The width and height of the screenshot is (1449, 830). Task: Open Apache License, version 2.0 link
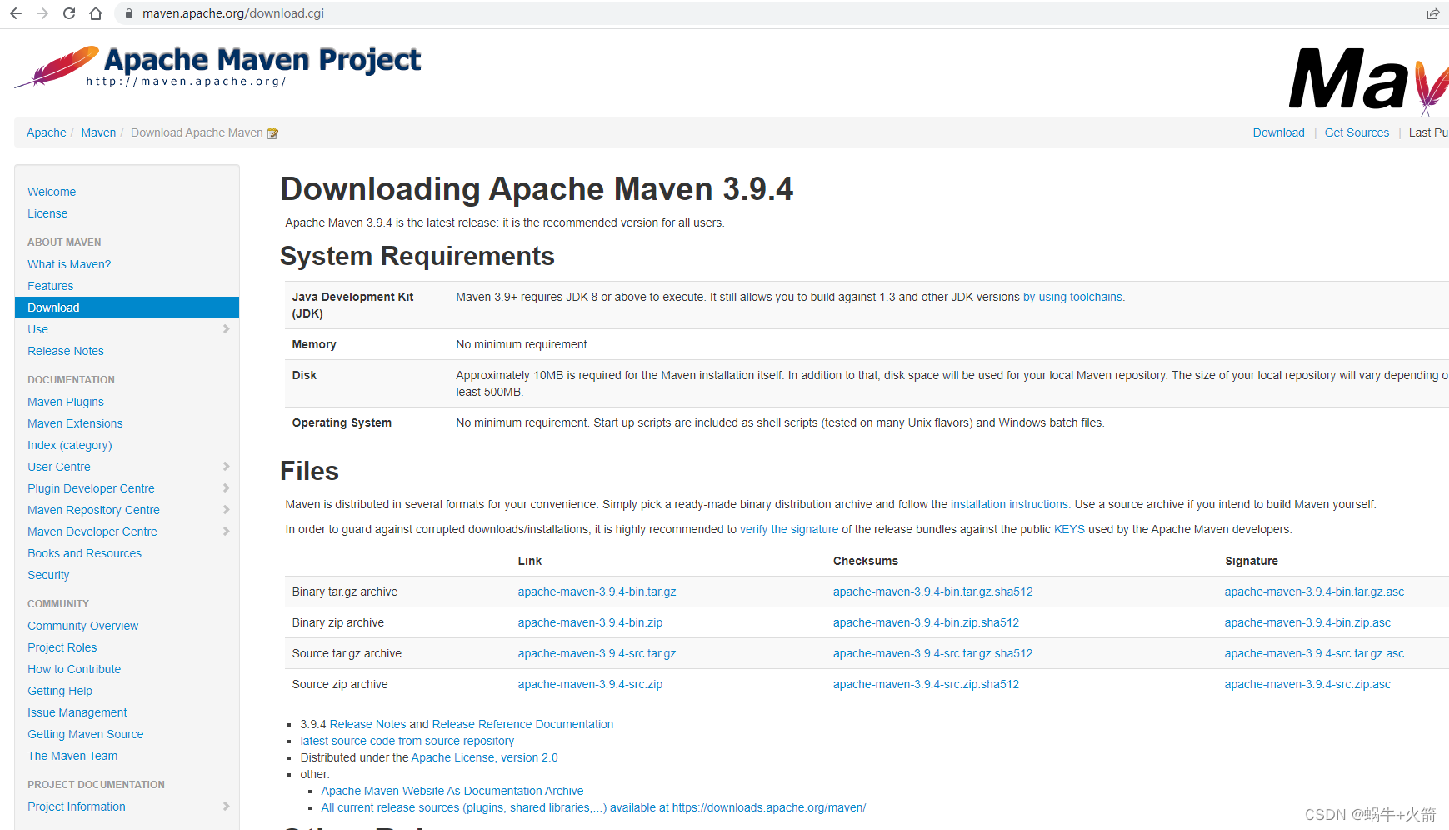tap(484, 757)
